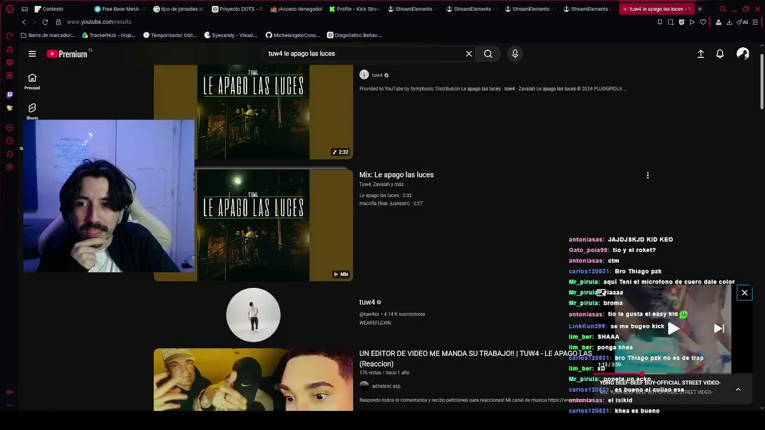This screenshot has width=765, height=430.
Task: Expand the miniplayer queue chevron
Action: (738, 389)
